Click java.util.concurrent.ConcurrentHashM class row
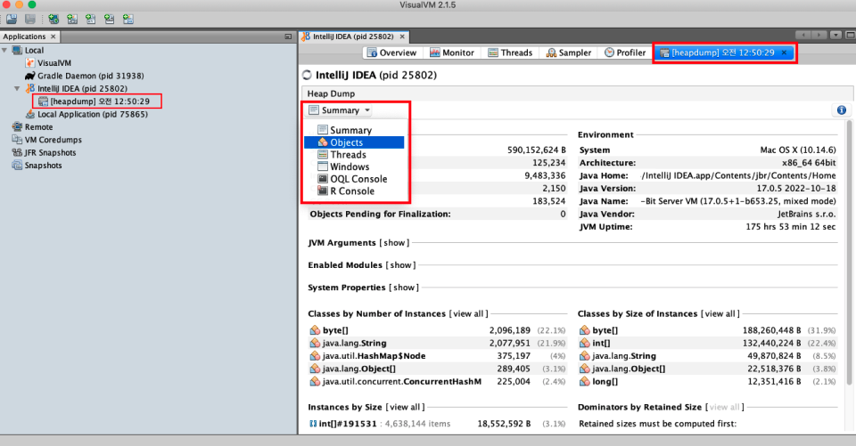 coord(437,382)
